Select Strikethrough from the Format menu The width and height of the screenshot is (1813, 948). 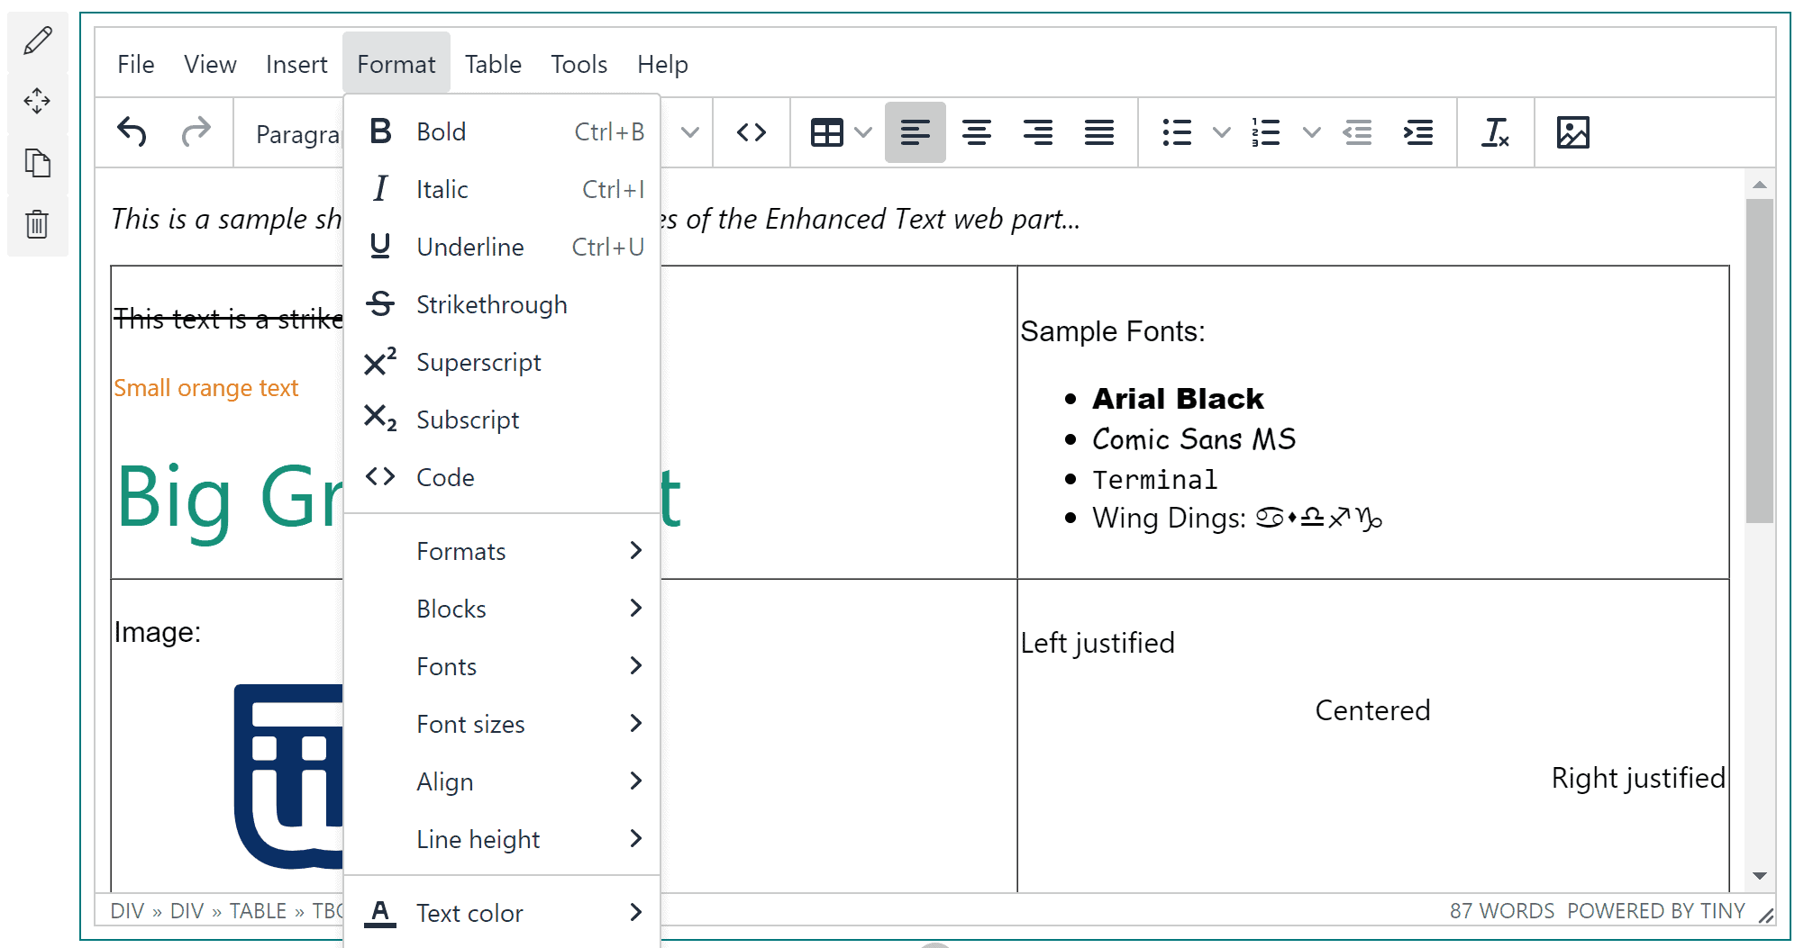click(491, 304)
